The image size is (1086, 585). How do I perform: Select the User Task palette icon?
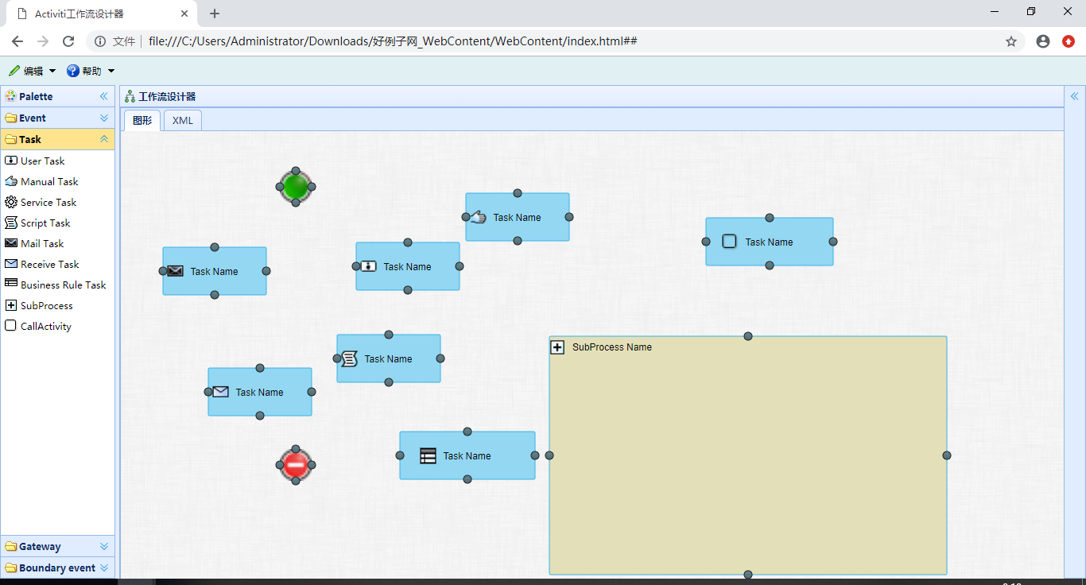coord(11,161)
